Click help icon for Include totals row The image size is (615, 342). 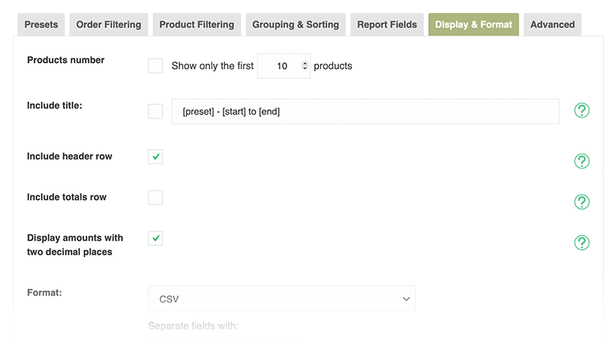[x=582, y=201]
